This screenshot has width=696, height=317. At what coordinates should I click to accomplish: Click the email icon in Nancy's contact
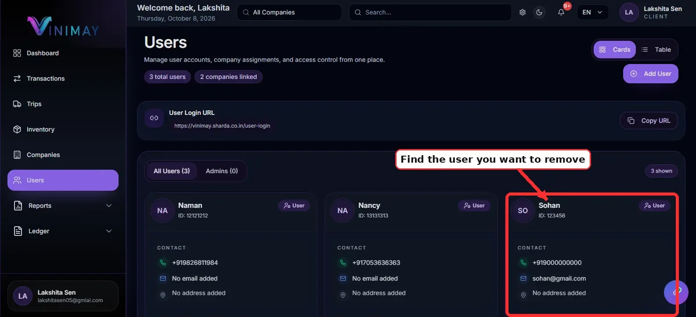343,278
